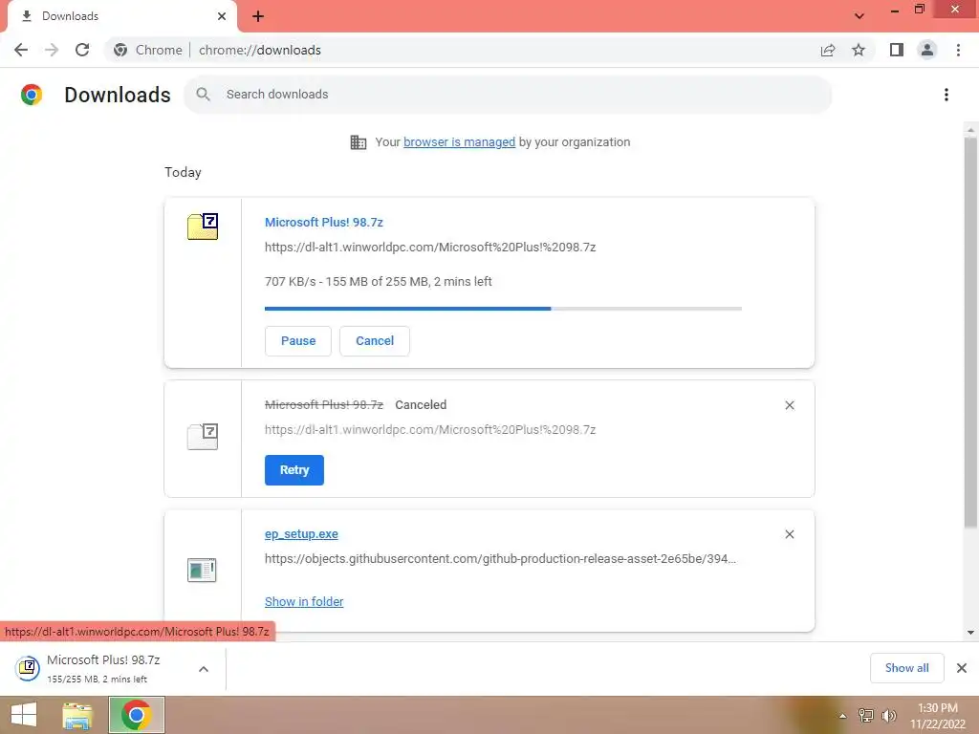The height and width of the screenshot is (734, 979).
Task: Click 7z file icon of active download
Action: coord(203,226)
